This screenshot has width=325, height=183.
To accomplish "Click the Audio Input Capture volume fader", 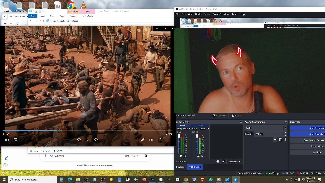I will click(197, 136).
